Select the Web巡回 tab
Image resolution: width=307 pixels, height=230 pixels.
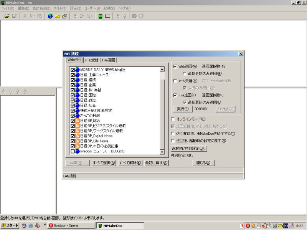[x=74, y=60]
